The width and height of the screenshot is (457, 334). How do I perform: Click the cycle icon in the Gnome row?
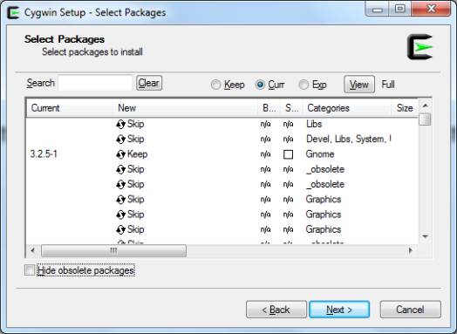pyautogui.click(x=120, y=154)
